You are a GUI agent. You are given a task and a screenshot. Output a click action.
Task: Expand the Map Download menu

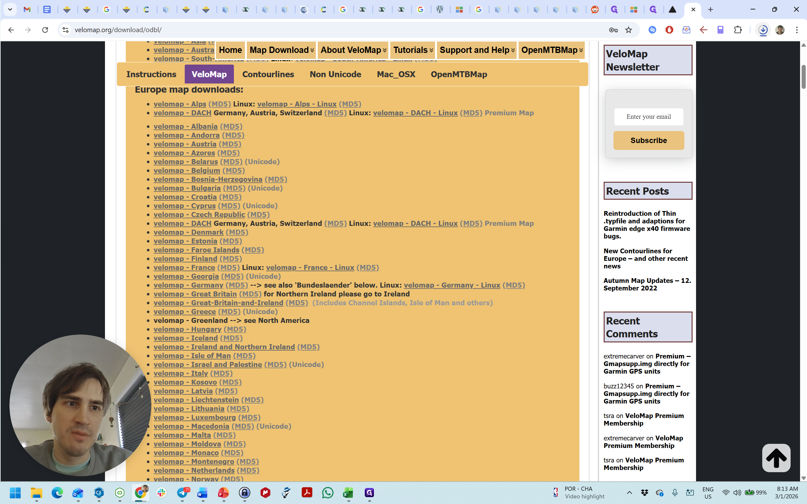282,50
